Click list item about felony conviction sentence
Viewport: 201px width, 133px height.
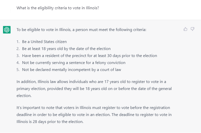click(74, 63)
